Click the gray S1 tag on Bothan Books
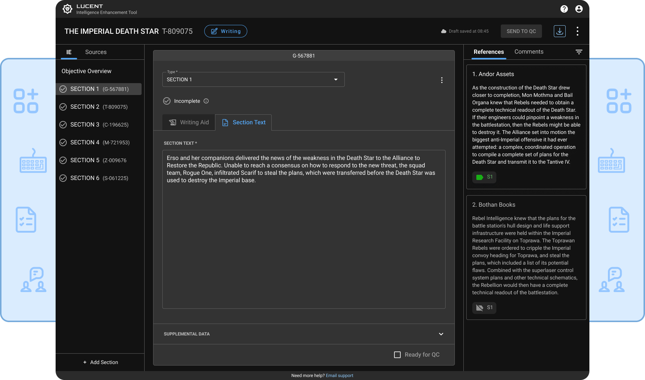The image size is (645, 380). [484, 308]
